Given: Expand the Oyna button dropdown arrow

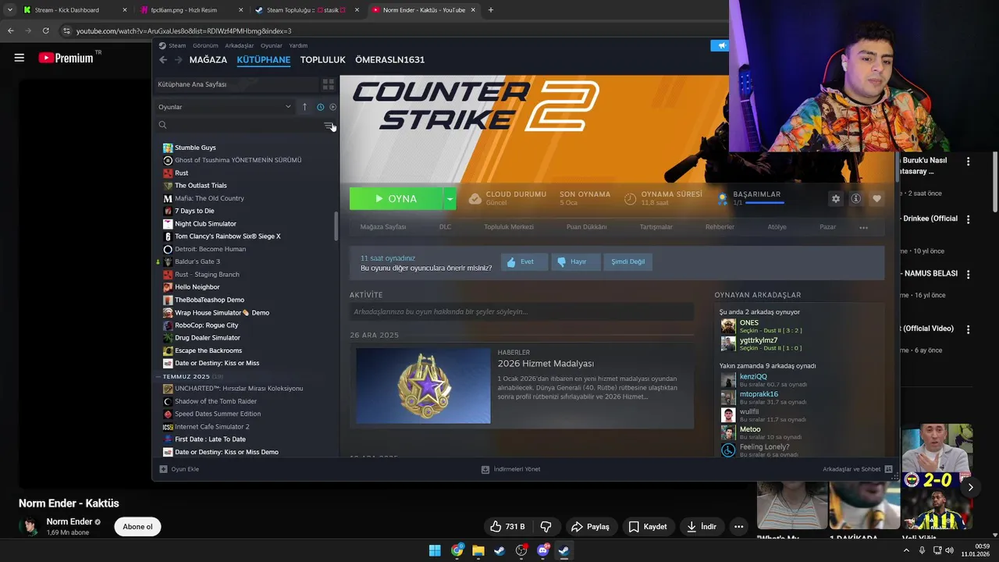Looking at the screenshot, I should pos(450,199).
